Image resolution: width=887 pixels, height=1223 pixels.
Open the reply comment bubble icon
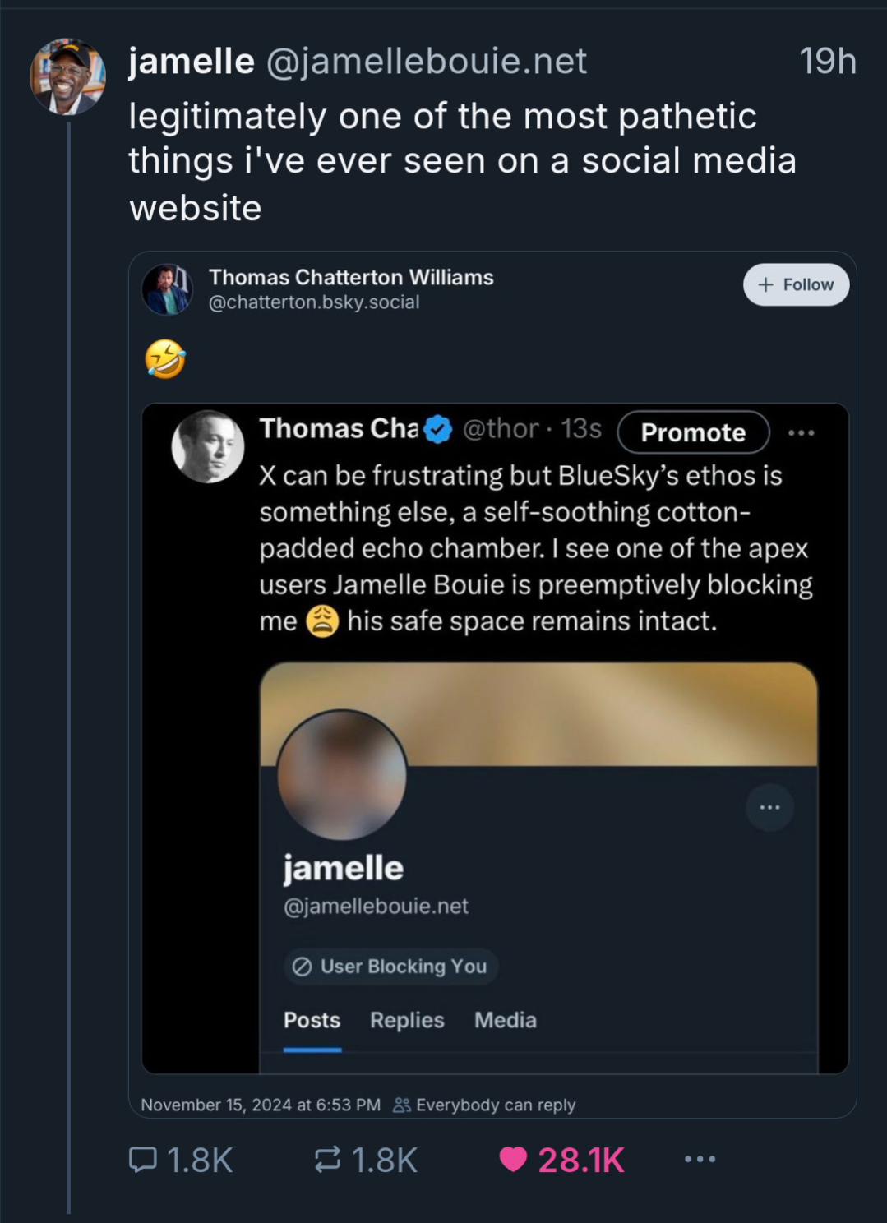point(143,1160)
